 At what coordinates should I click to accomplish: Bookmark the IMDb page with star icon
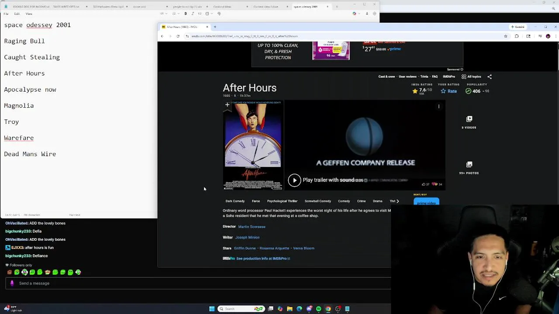[x=506, y=36]
